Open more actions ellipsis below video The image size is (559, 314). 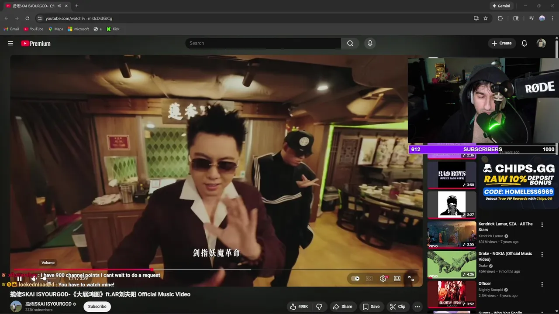[x=418, y=307]
